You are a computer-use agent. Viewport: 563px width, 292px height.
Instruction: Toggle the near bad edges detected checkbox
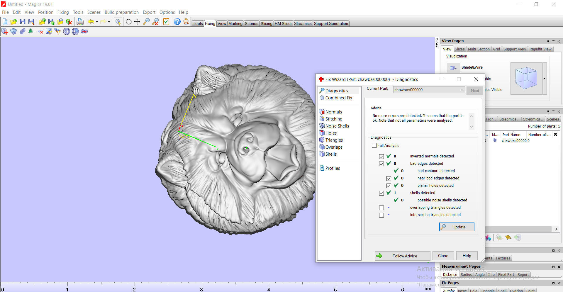(x=389, y=178)
